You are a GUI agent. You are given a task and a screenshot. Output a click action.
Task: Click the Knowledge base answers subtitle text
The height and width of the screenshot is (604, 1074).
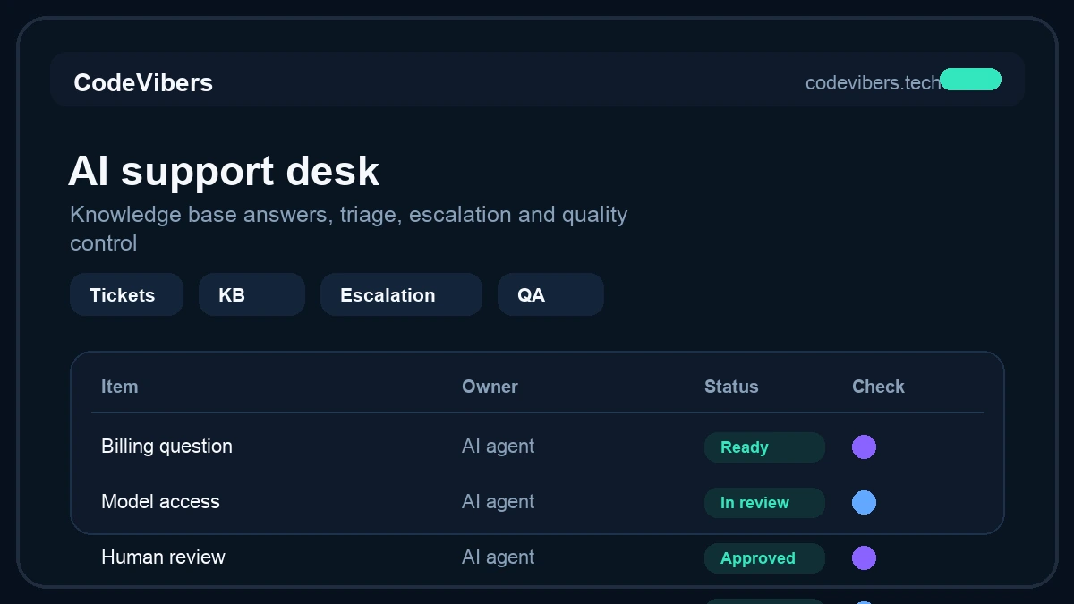click(x=349, y=228)
